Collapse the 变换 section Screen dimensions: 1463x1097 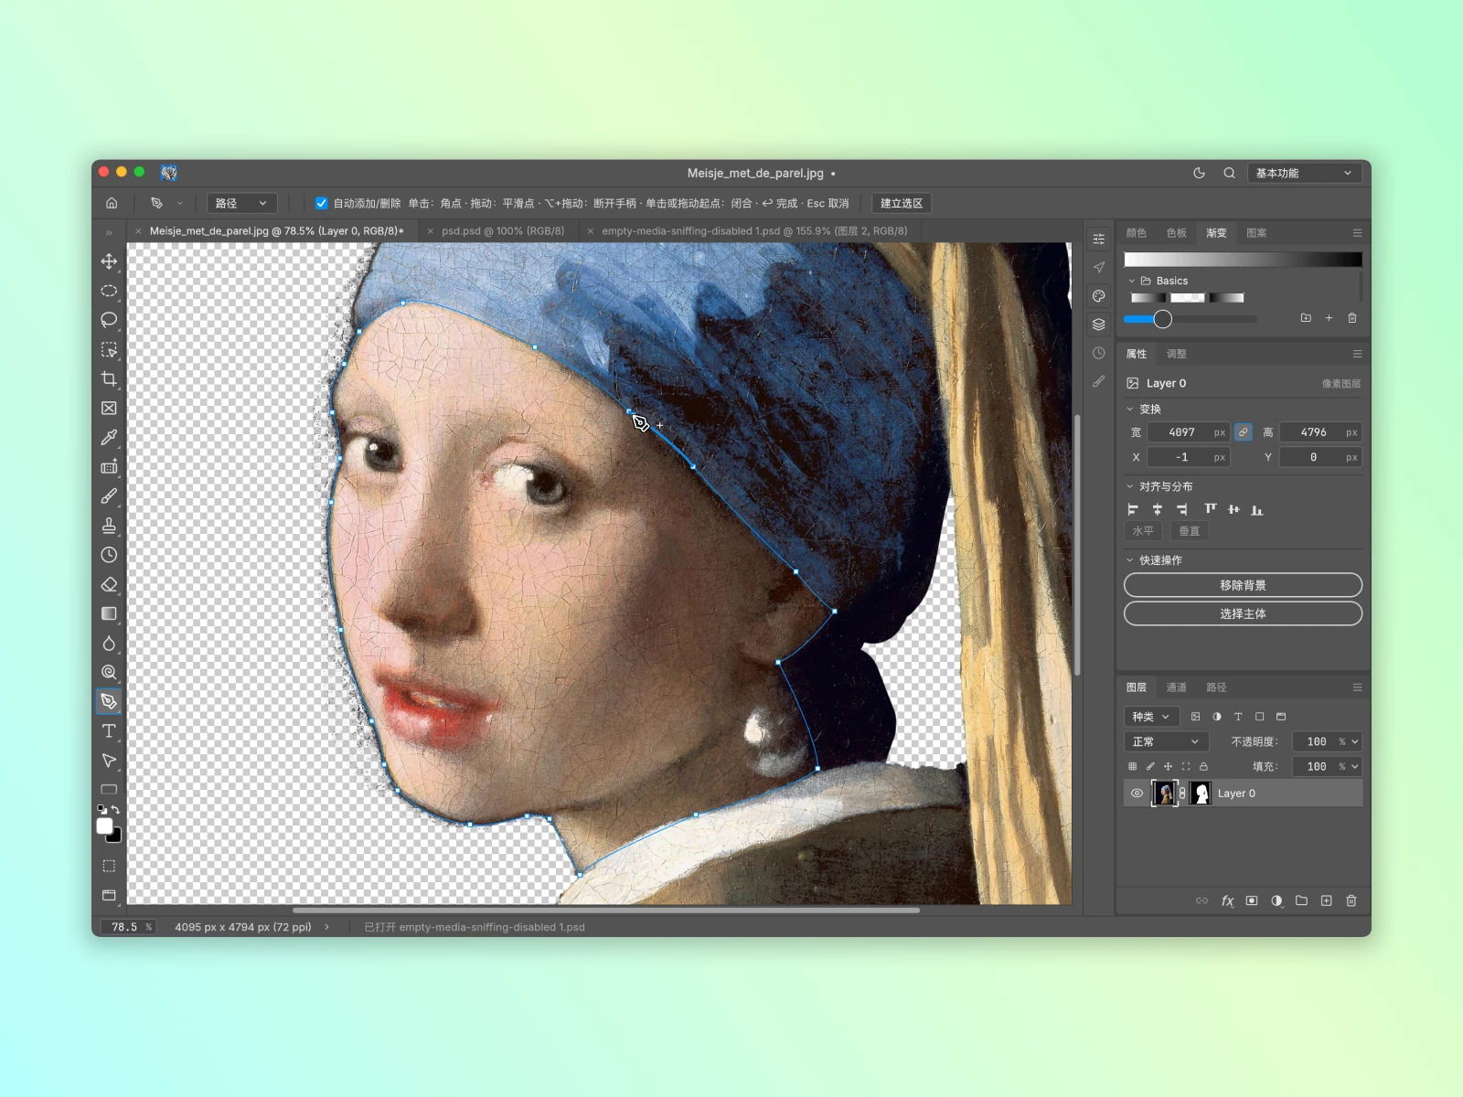[x=1130, y=409]
